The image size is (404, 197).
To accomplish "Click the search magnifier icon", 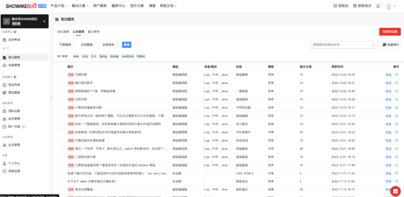I will coord(373,45).
